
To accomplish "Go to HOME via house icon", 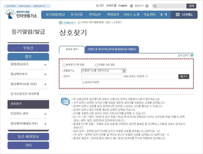I will [79, 23].
